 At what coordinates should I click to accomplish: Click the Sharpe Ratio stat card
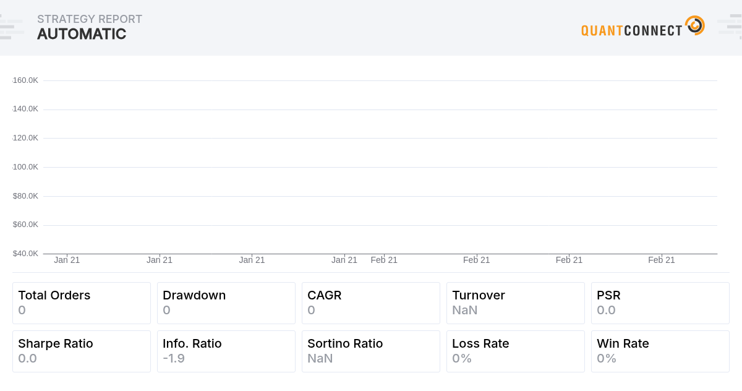click(x=82, y=351)
